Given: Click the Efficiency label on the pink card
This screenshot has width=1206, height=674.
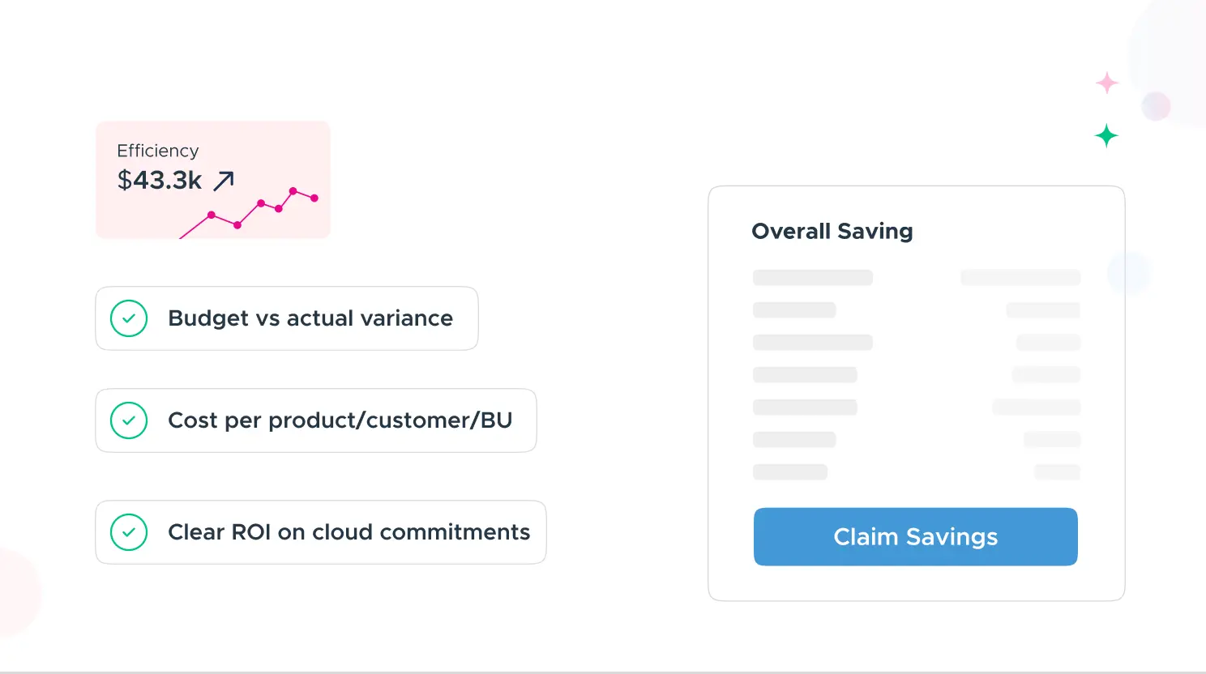Looking at the screenshot, I should pyautogui.click(x=158, y=151).
